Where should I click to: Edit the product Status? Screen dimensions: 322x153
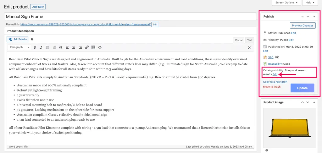(x=293, y=33)
